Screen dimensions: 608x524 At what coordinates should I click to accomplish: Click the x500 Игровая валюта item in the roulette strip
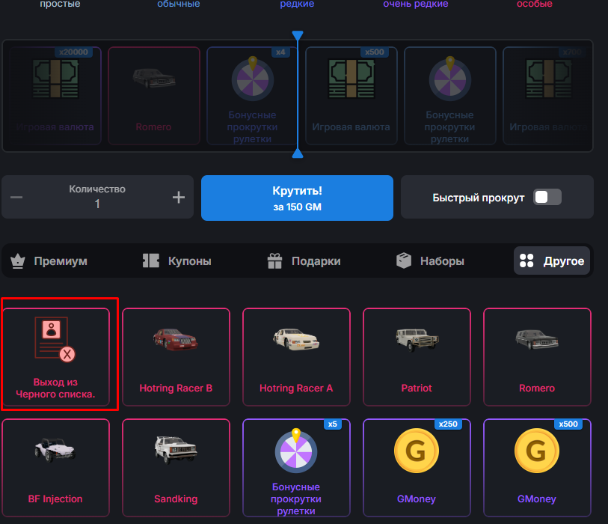pyautogui.click(x=351, y=96)
